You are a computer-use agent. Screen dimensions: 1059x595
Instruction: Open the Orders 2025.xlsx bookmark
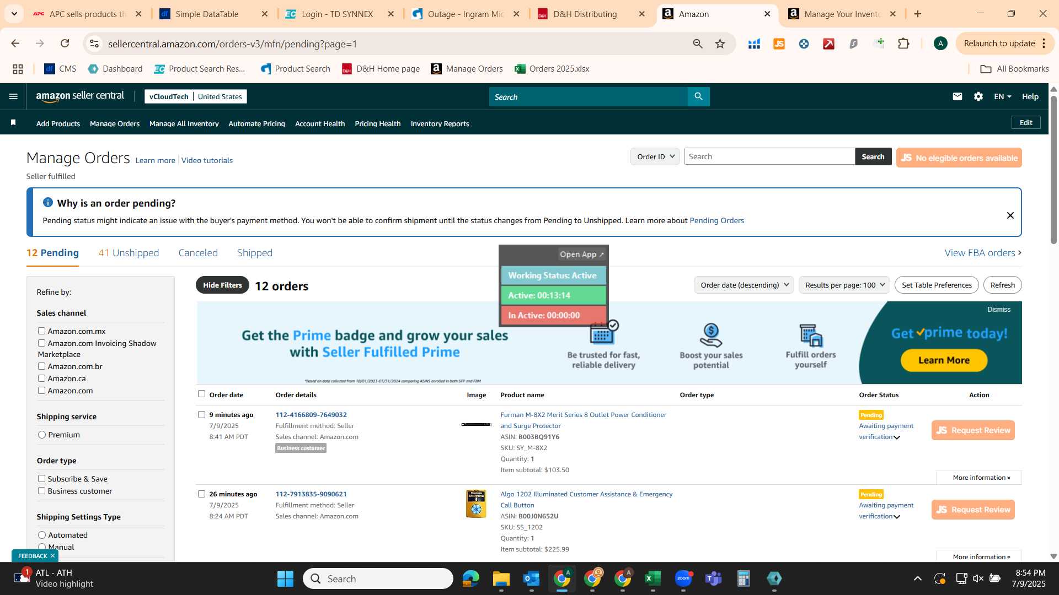[552, 69]
